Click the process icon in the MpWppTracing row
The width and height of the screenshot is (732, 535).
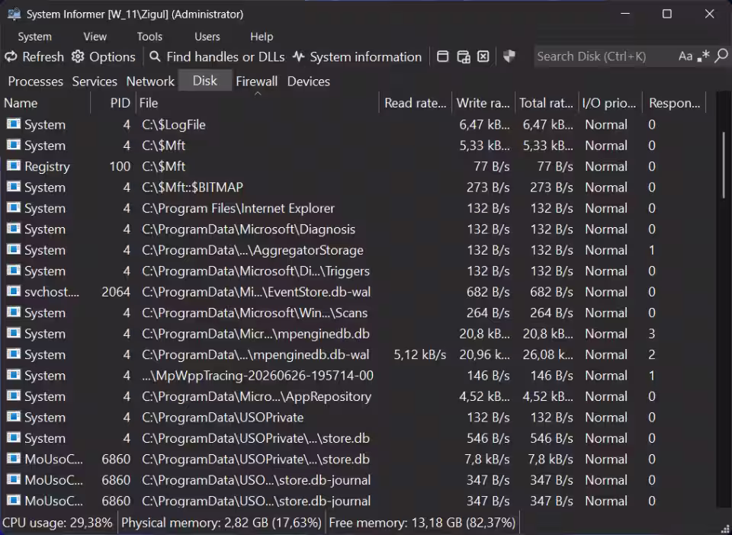coord(14,375)
